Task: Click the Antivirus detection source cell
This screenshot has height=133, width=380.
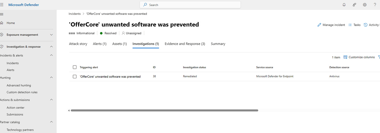Action: point(334,76)
